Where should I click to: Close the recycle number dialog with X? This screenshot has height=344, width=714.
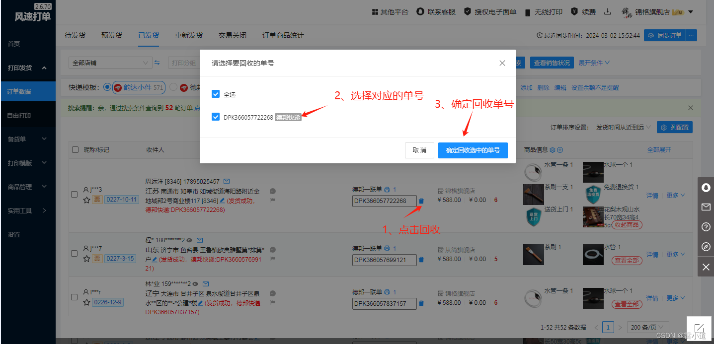point(502,63)
